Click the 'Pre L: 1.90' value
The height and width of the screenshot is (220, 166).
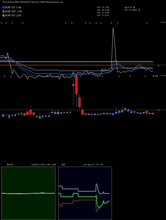(103, 13)
